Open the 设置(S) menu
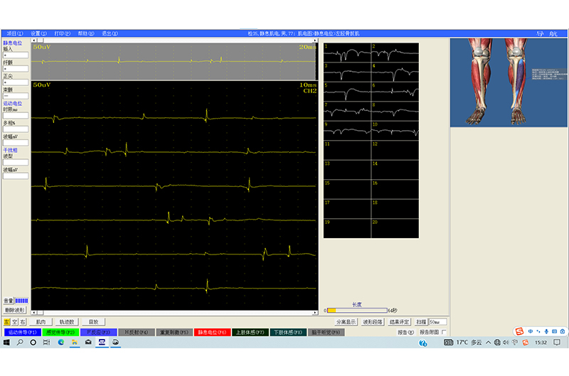Screen dimensions: 569x376 (38, 33)
